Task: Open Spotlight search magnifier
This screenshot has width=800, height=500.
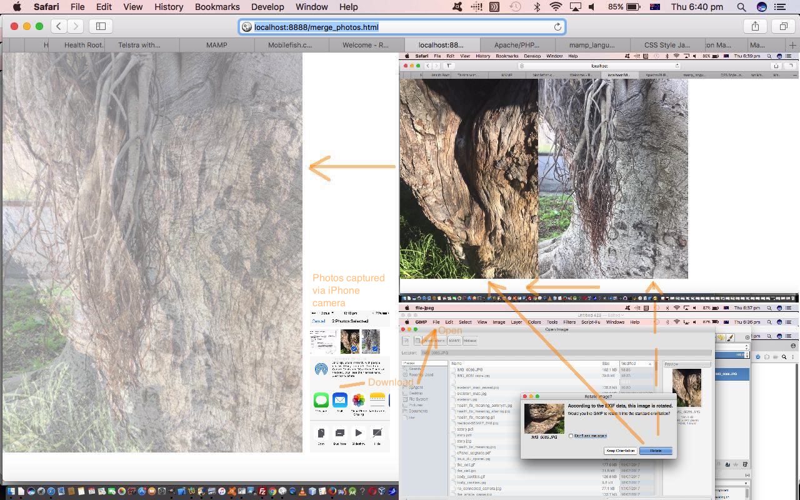Action: [741, 7]
